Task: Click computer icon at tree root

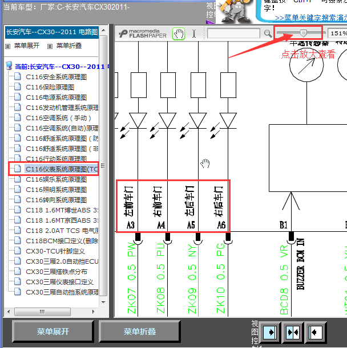Action: pos(9,66)
